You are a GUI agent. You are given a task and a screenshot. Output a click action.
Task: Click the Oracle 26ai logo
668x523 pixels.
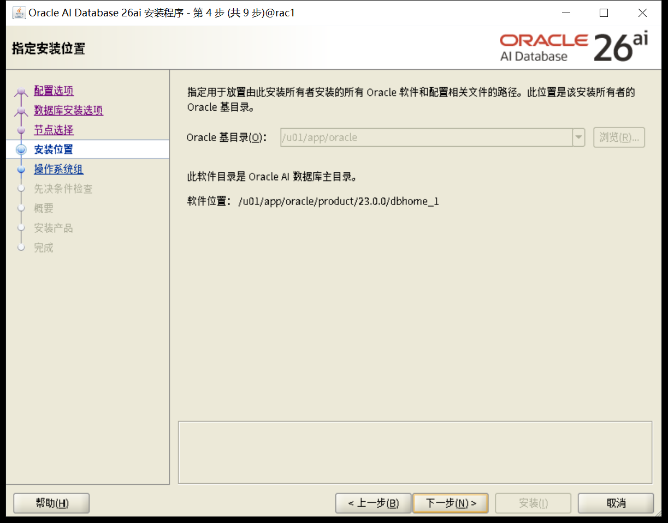pos(574,47)
